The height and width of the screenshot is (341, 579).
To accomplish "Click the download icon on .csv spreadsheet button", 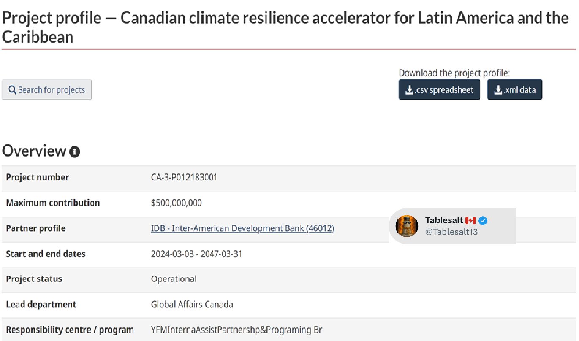I will [409, 90].
